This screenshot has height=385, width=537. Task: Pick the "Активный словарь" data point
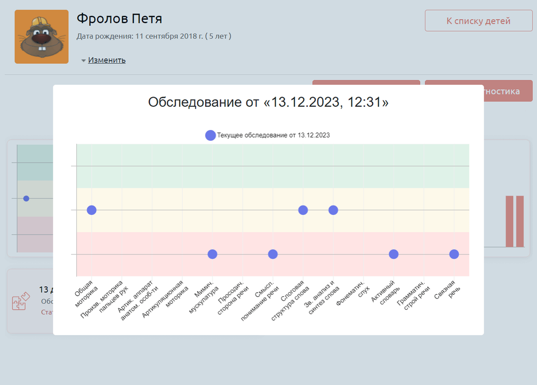[x=394, y=254]
